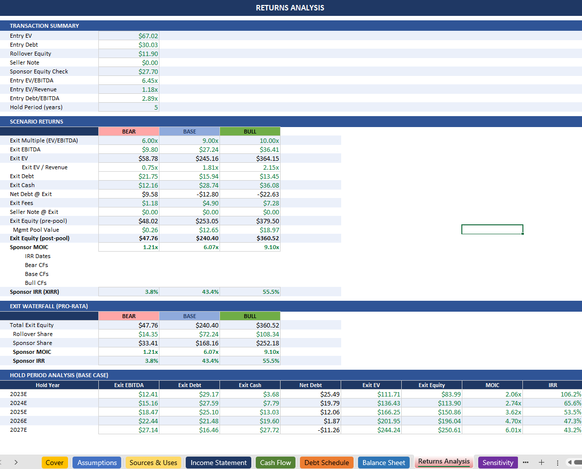Add a new sheet with plus icon

(542, 463)
